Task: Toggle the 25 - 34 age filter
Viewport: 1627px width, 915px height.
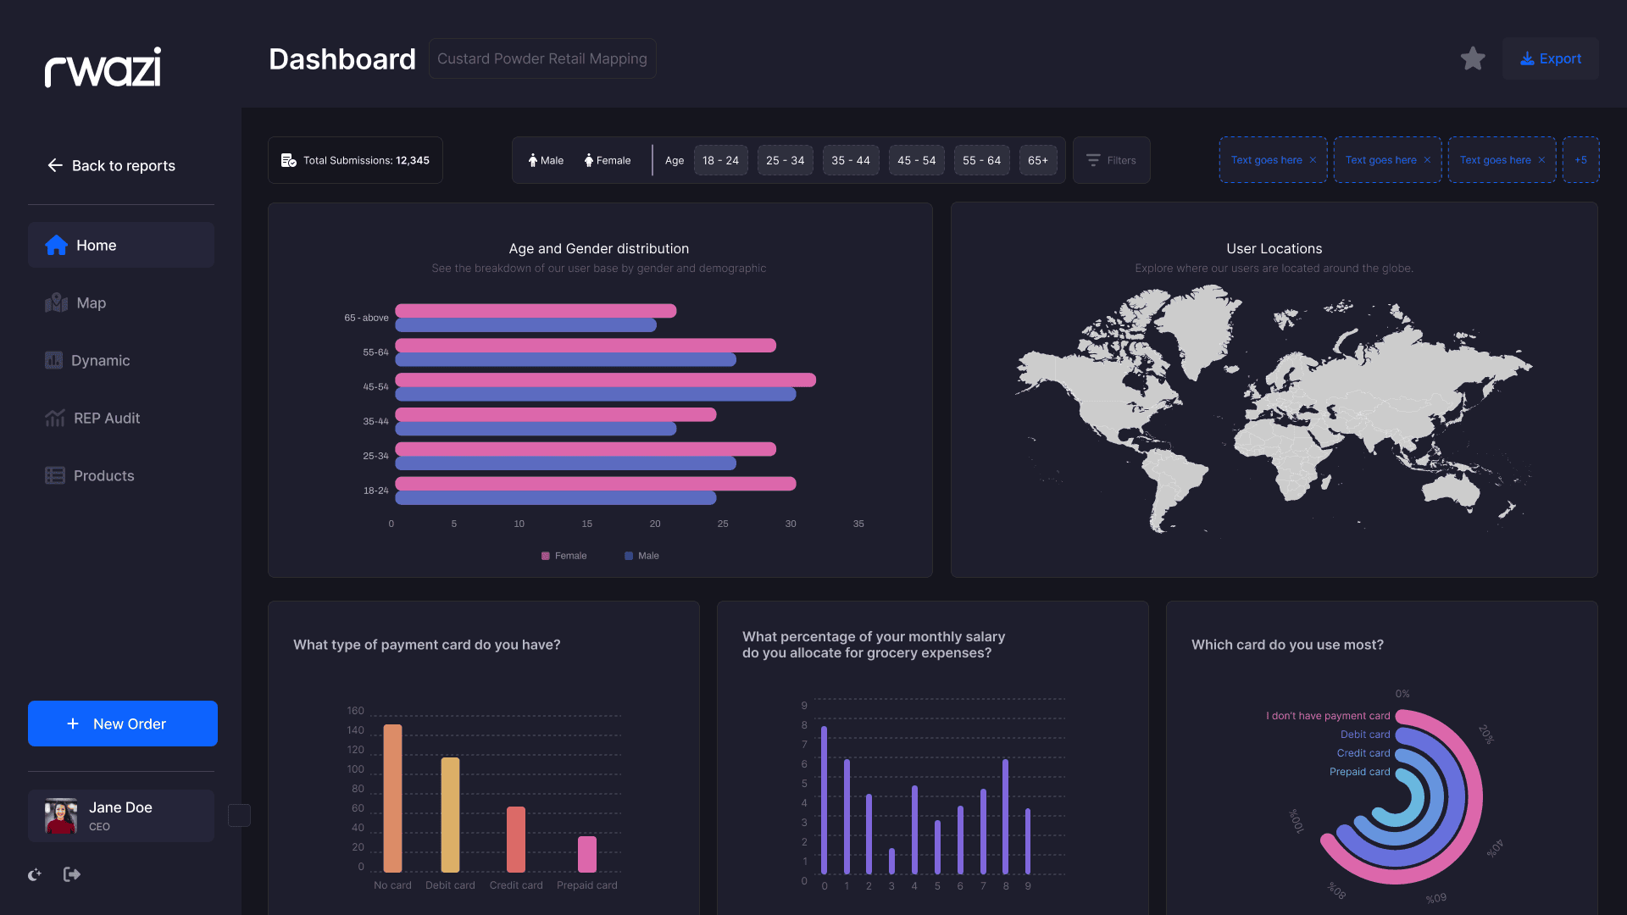Action: click(x=786, y=160)
